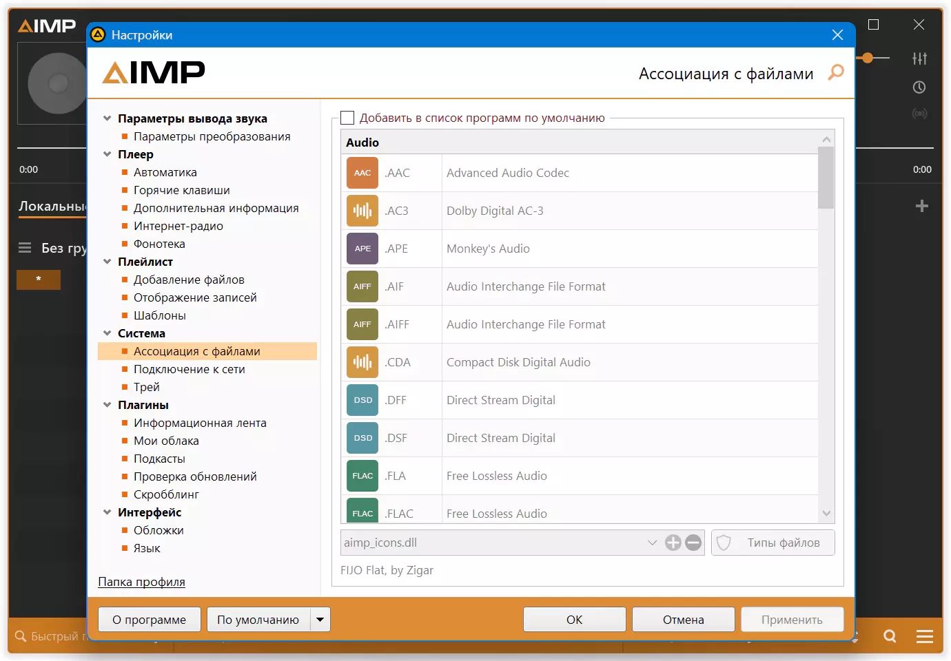Collapse the 'Плагины' tree section
951x661 pixels.
pyautogui.click(x=107, y=405)
